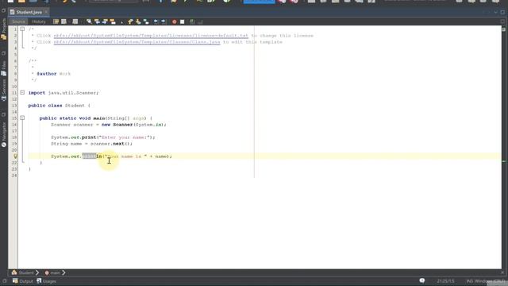This screenshot has height=286, width=508.
Task: Jump to Next Bookmark icon
Action: (138, 21)
